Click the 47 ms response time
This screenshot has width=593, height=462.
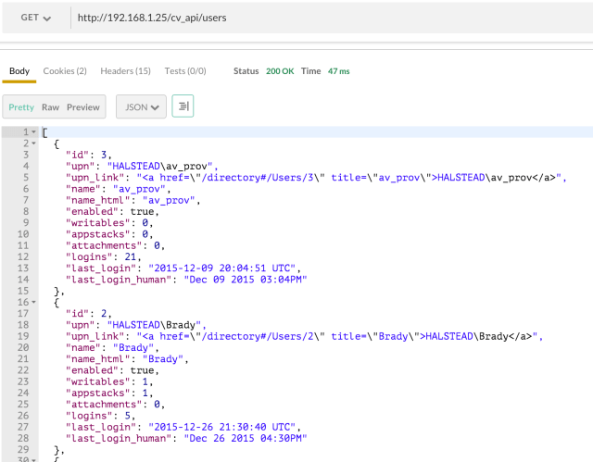pyautogui.click(x=337, y=71)
